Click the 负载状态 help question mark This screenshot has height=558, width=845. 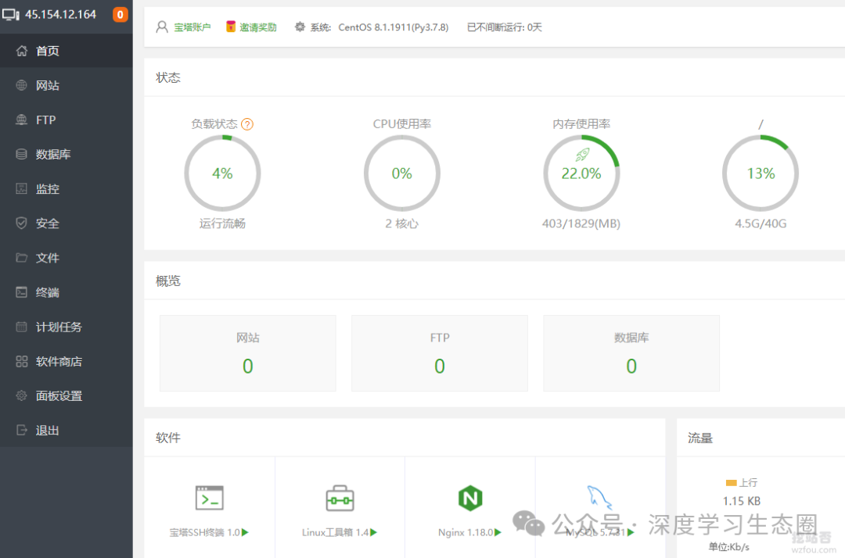pyautogui.click(x=248, y=123)
